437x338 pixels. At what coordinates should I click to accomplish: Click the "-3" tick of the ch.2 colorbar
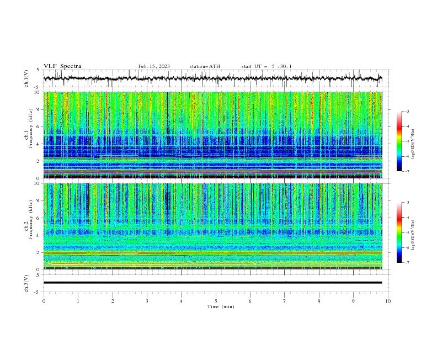pos(407,203)
